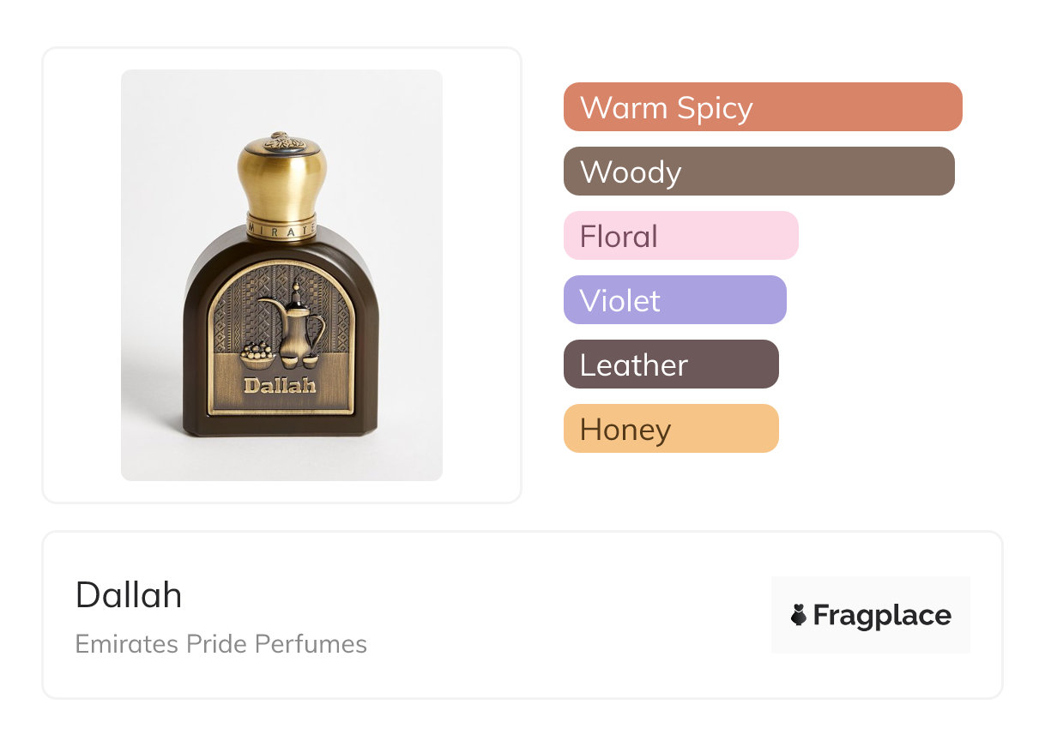Pick the purple Violet accord bar
Image resolution: width=1045 pixels, height=741 pixels.
(674, 300)
